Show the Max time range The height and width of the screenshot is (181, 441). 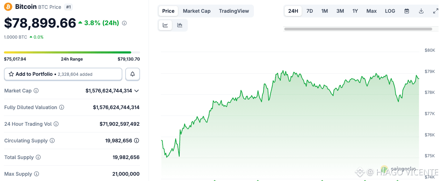(x=371, y=11)
